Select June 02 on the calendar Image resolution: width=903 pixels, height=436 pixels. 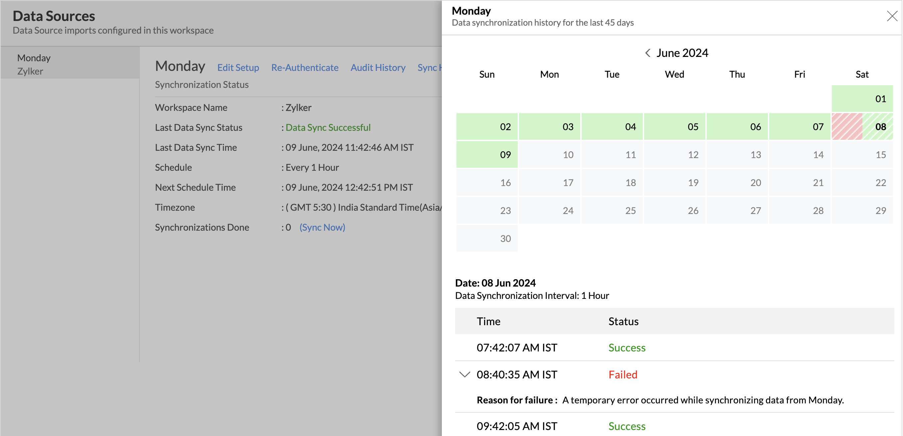pyautogui.click(x=487, y=126)
